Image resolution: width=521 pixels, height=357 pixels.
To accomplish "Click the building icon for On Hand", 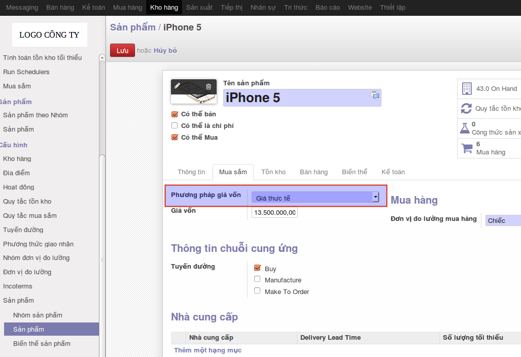I will (x=467, y=88).
